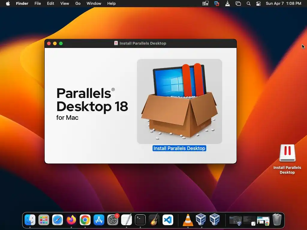This screenshot has height=230, width=307.
Task: Launch GarageBand from the Dock
Action: click(x=154, y=220)
